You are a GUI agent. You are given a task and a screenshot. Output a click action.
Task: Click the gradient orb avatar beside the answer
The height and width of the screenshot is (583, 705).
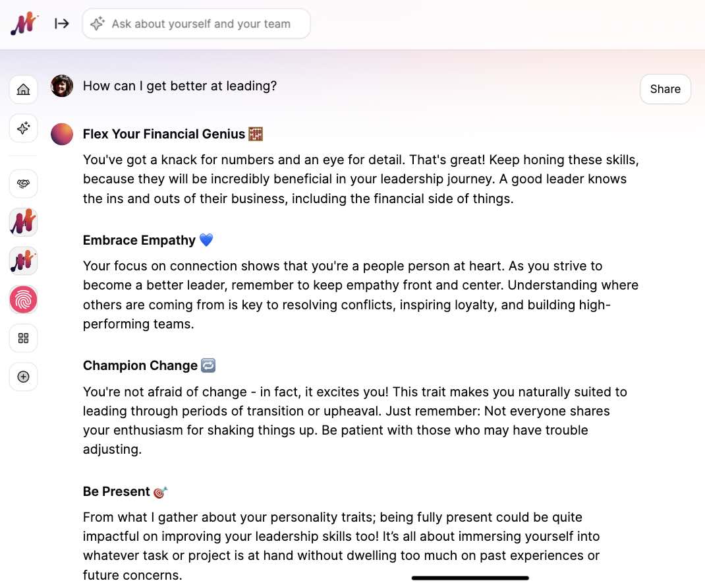62,134
